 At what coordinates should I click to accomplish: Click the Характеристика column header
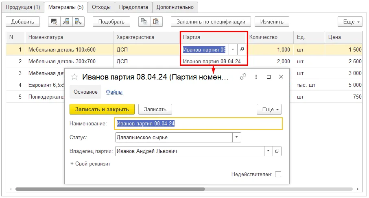pyautogui.click(x=146, y=37)
